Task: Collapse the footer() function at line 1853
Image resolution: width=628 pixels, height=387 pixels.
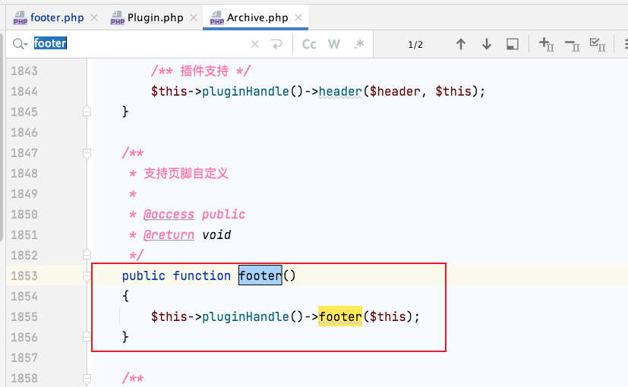Action: 87,276
